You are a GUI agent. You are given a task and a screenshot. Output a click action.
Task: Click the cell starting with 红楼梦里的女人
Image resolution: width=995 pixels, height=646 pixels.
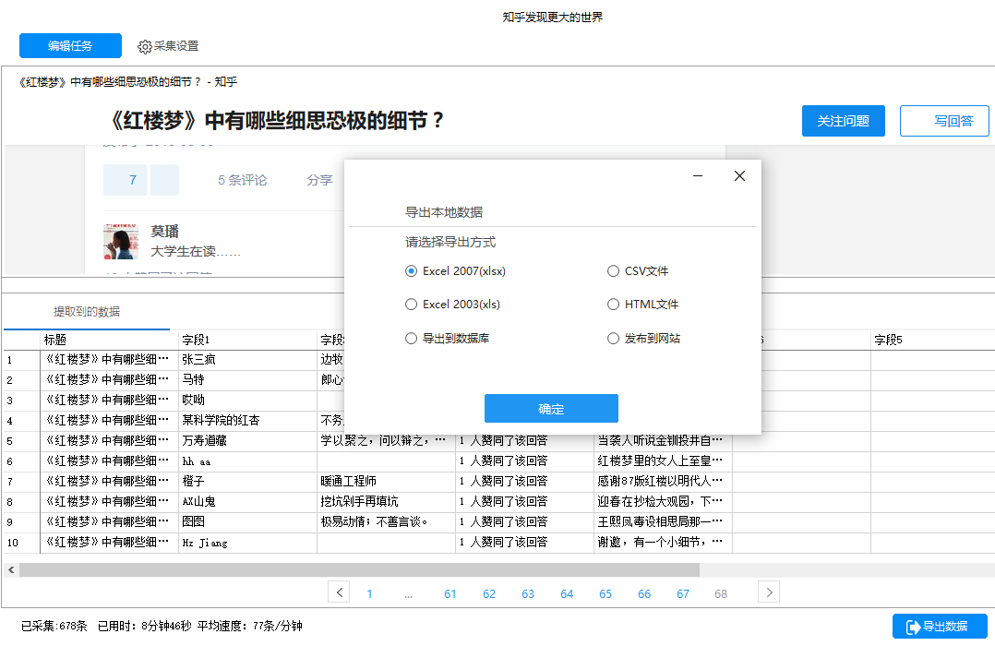pyautogui.click(x=663, y=461)
